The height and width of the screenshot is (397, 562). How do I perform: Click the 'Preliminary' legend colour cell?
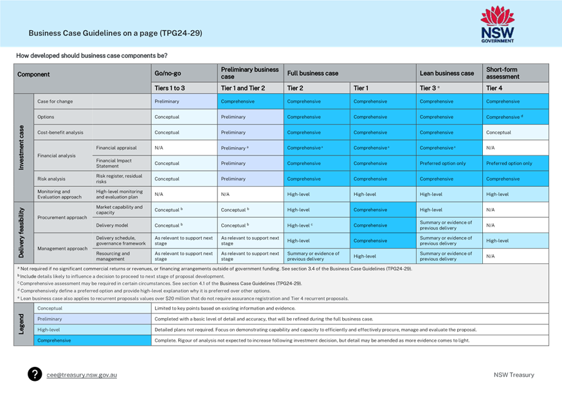tap(93, 319)
